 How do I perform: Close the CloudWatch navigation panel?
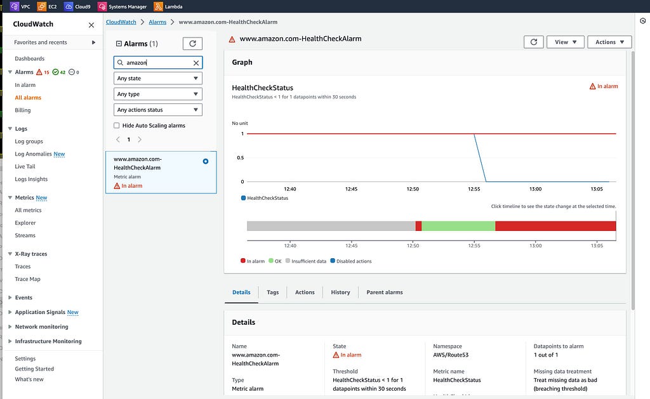pyautogui.click(x=91, y=25)
